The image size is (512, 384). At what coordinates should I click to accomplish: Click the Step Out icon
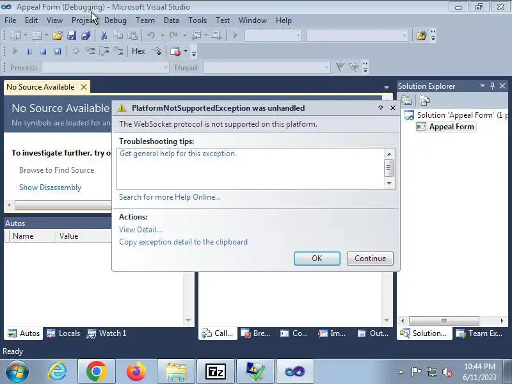coord(118,51)
